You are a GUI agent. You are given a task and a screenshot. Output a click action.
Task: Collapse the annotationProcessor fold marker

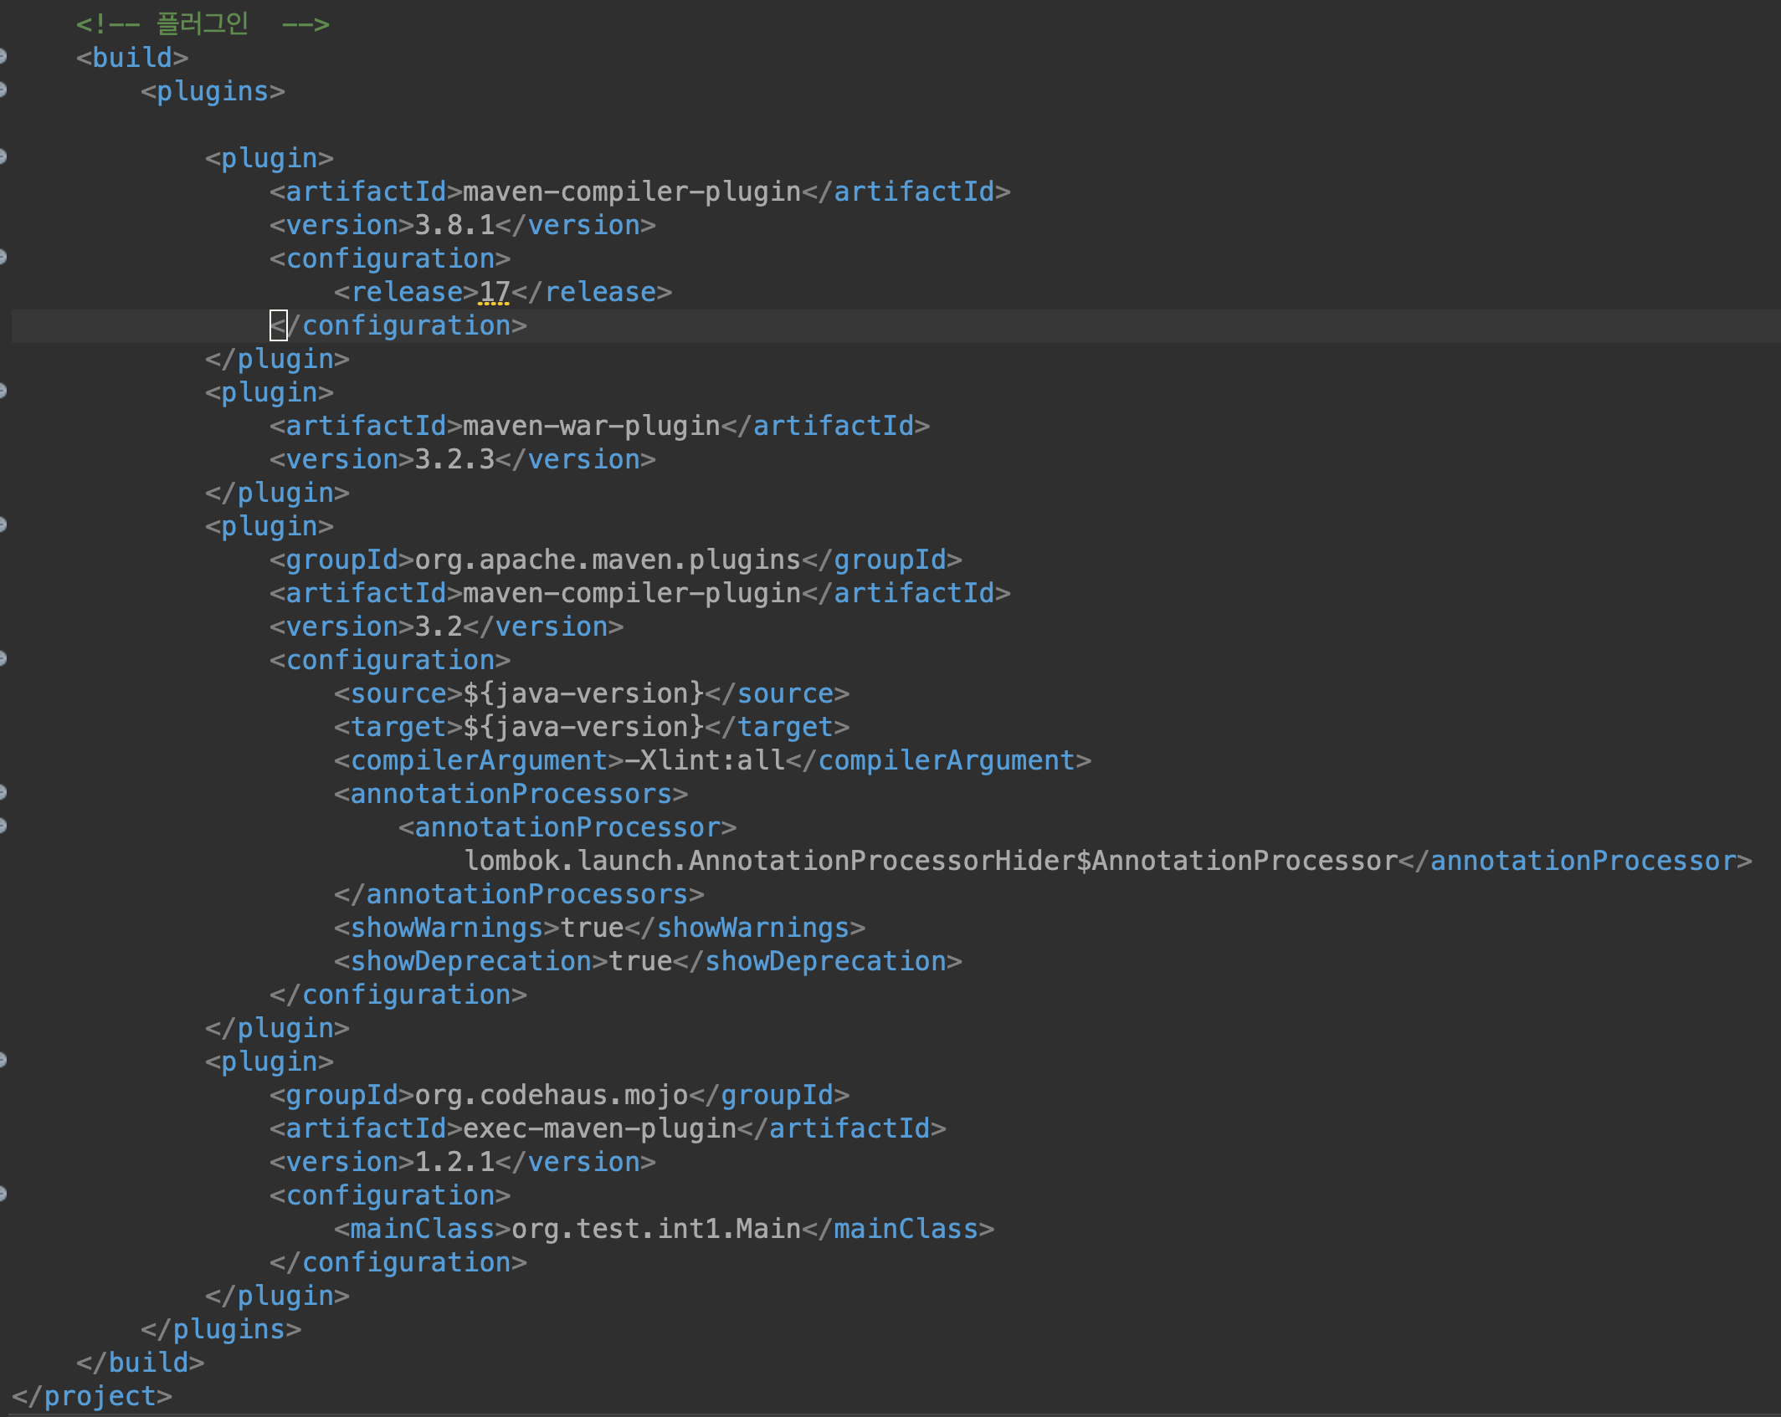pos(3,826)
